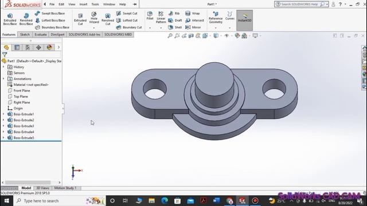Choose Boundary Boss/Base tool
Screen dimensions: 367x206
(52, 27)
